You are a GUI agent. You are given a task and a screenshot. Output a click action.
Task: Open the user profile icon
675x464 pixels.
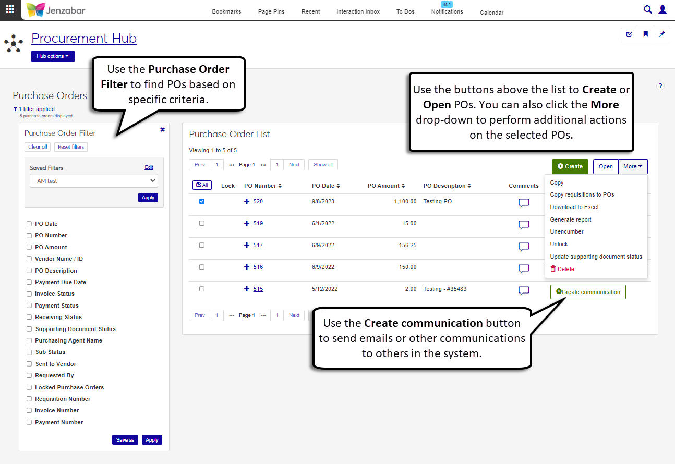point(662,9)
